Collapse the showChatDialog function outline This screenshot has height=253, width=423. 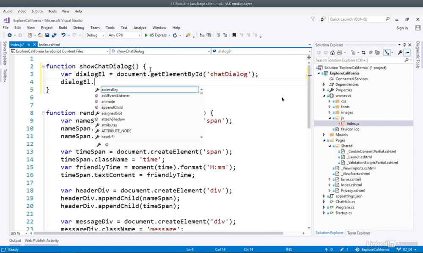[x=44, y=66]
